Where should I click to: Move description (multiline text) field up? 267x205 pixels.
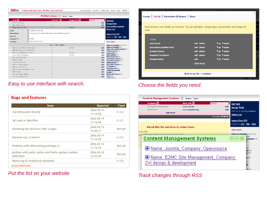point(219,47)
